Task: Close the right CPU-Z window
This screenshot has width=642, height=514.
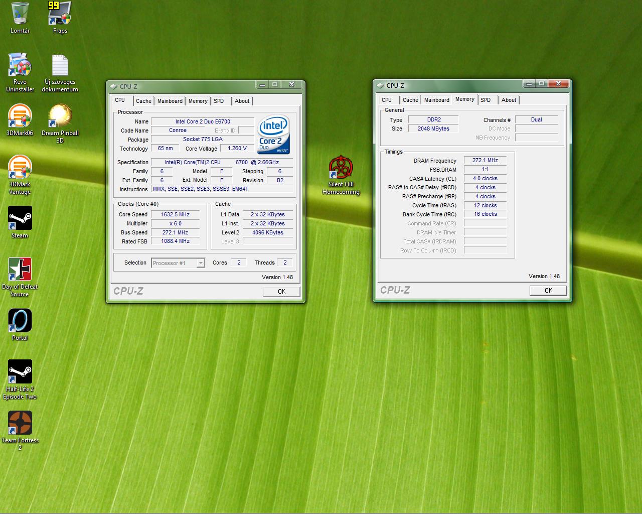Action: [x=558, y=83]
